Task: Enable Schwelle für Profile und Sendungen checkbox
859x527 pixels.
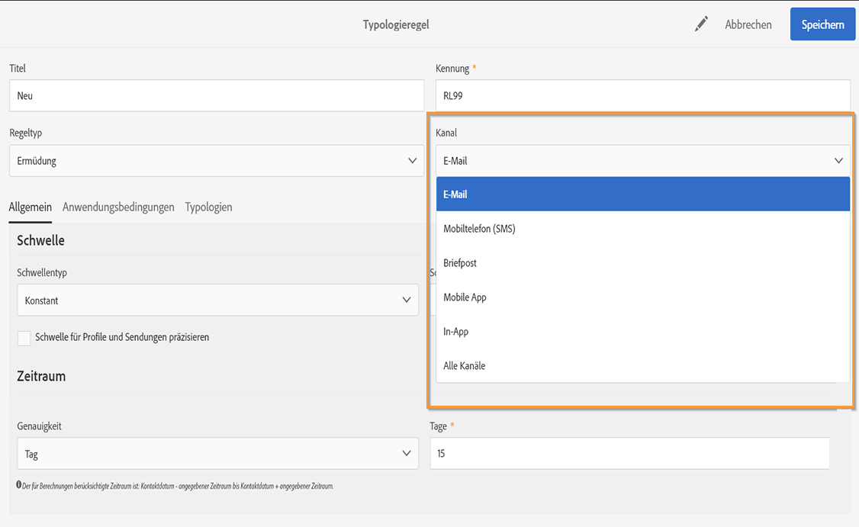Action: click(24, 338)
